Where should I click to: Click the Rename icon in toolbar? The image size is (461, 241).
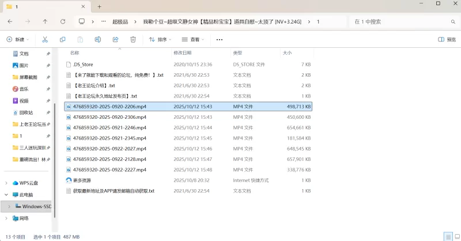97,40
